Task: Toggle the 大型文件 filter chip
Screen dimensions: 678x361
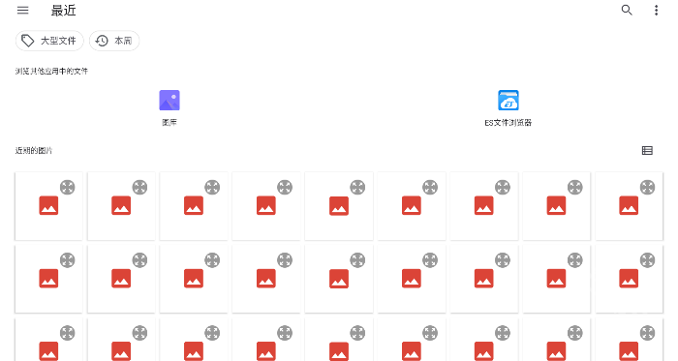Action: click(x=49, y=41)
